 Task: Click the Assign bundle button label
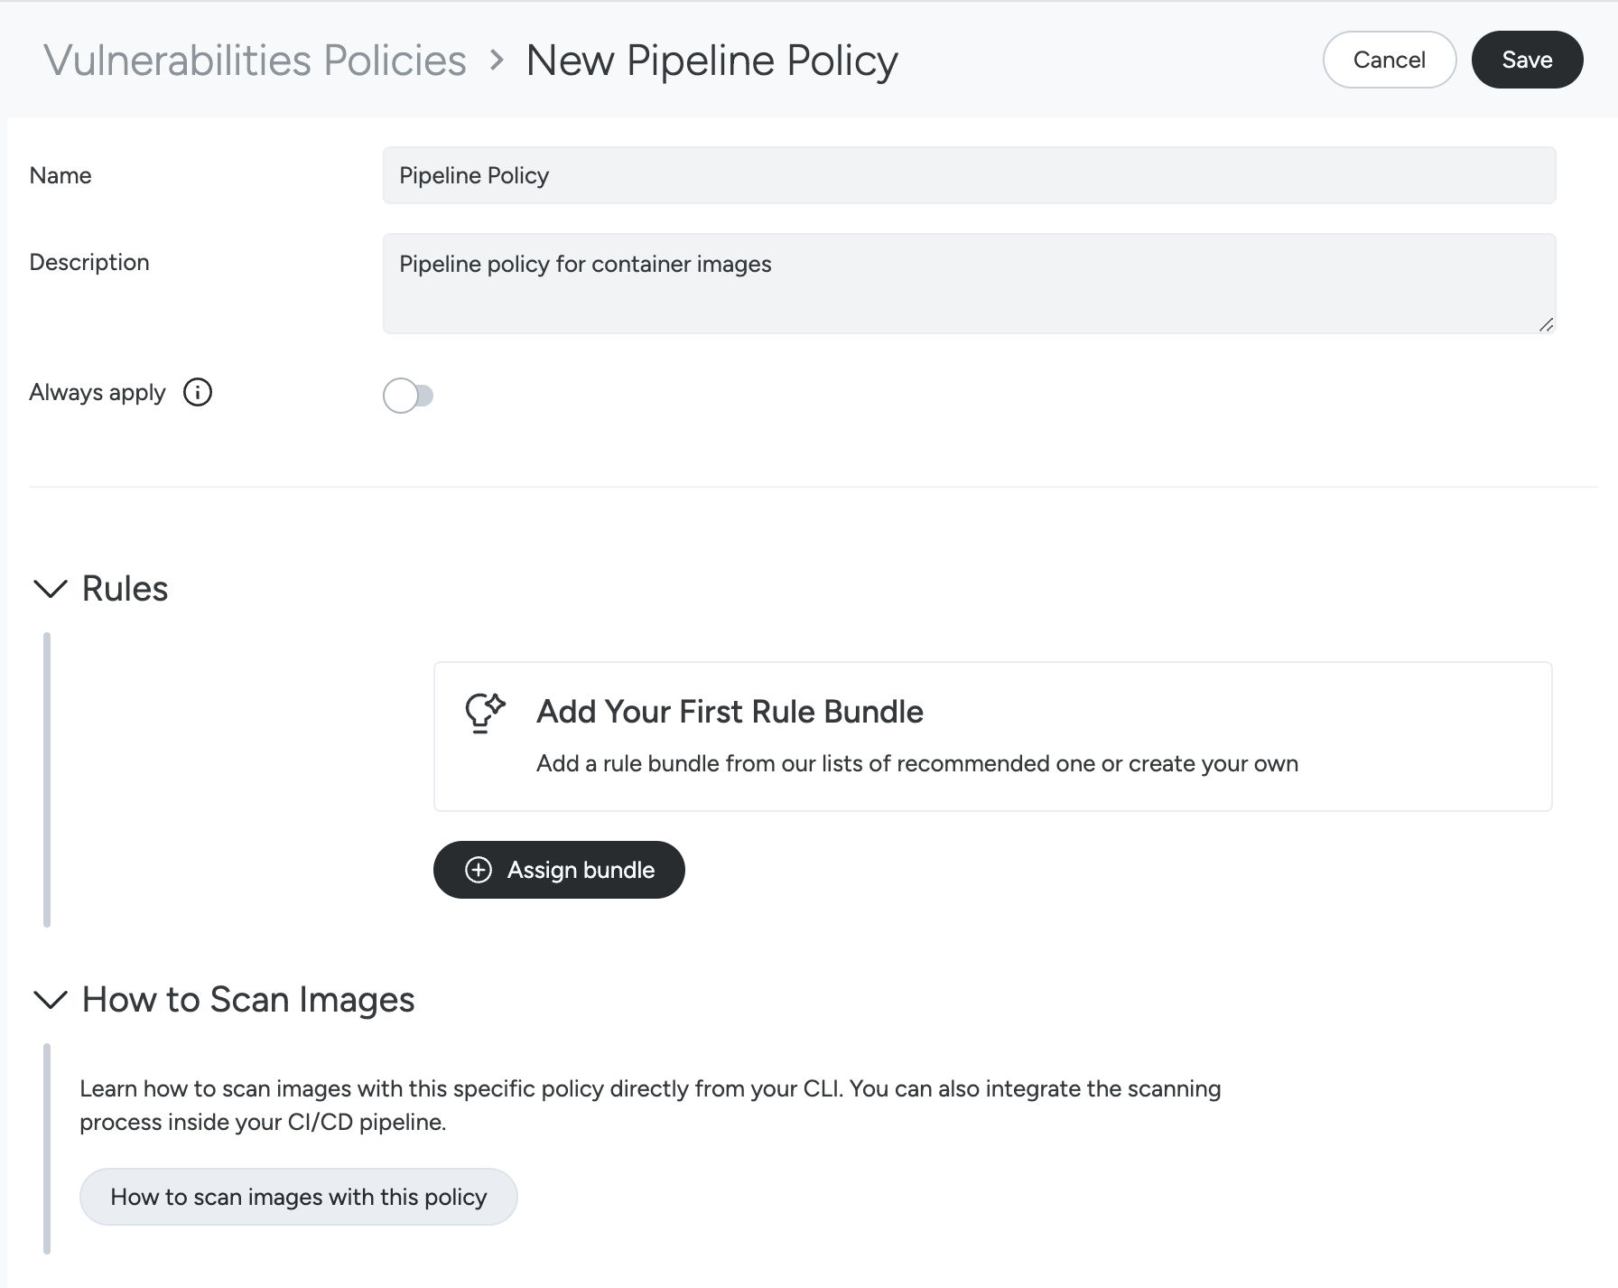pyautogui.click(x=581, y=870)
